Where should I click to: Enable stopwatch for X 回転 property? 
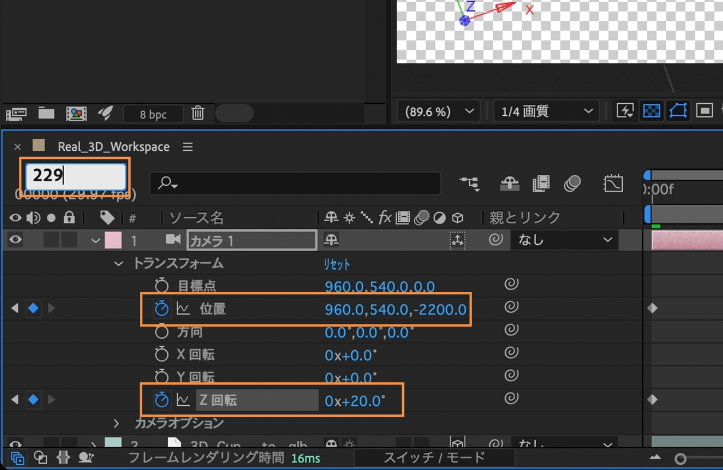[162, 354]
